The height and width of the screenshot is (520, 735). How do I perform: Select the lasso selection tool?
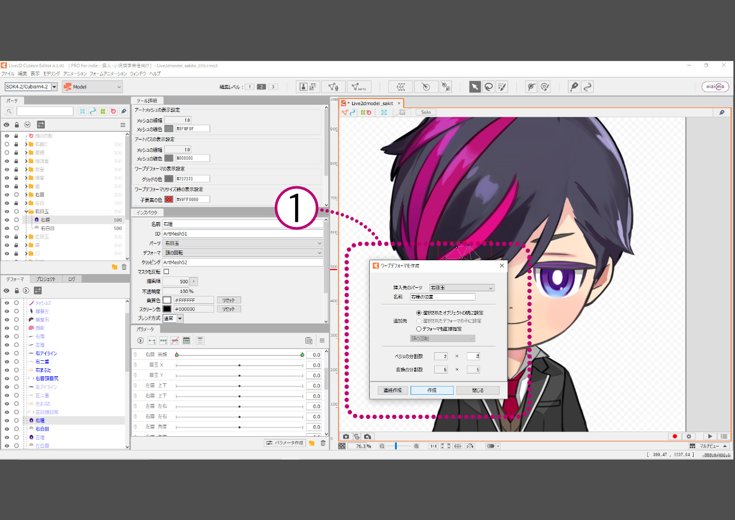click(488, 87)
